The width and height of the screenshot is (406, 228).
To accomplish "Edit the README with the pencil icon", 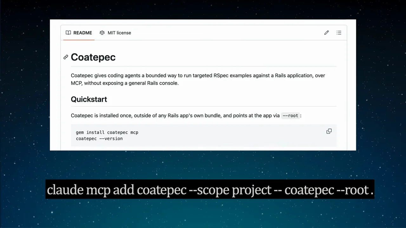I will tap(326, 33).
